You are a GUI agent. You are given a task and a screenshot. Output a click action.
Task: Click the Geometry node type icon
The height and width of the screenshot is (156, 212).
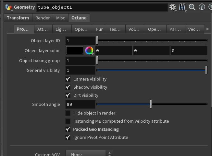click(8, 7)
